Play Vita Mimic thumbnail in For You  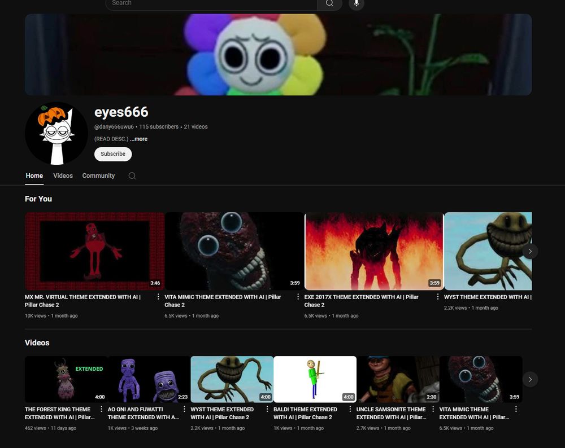234,251
